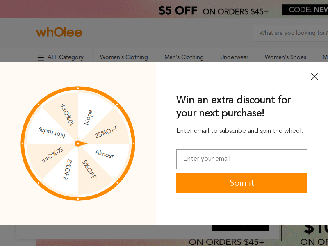Viewport: 328px width, 246px height.
Task: Click the Not today wheel segment
Action: click(52, 132)
